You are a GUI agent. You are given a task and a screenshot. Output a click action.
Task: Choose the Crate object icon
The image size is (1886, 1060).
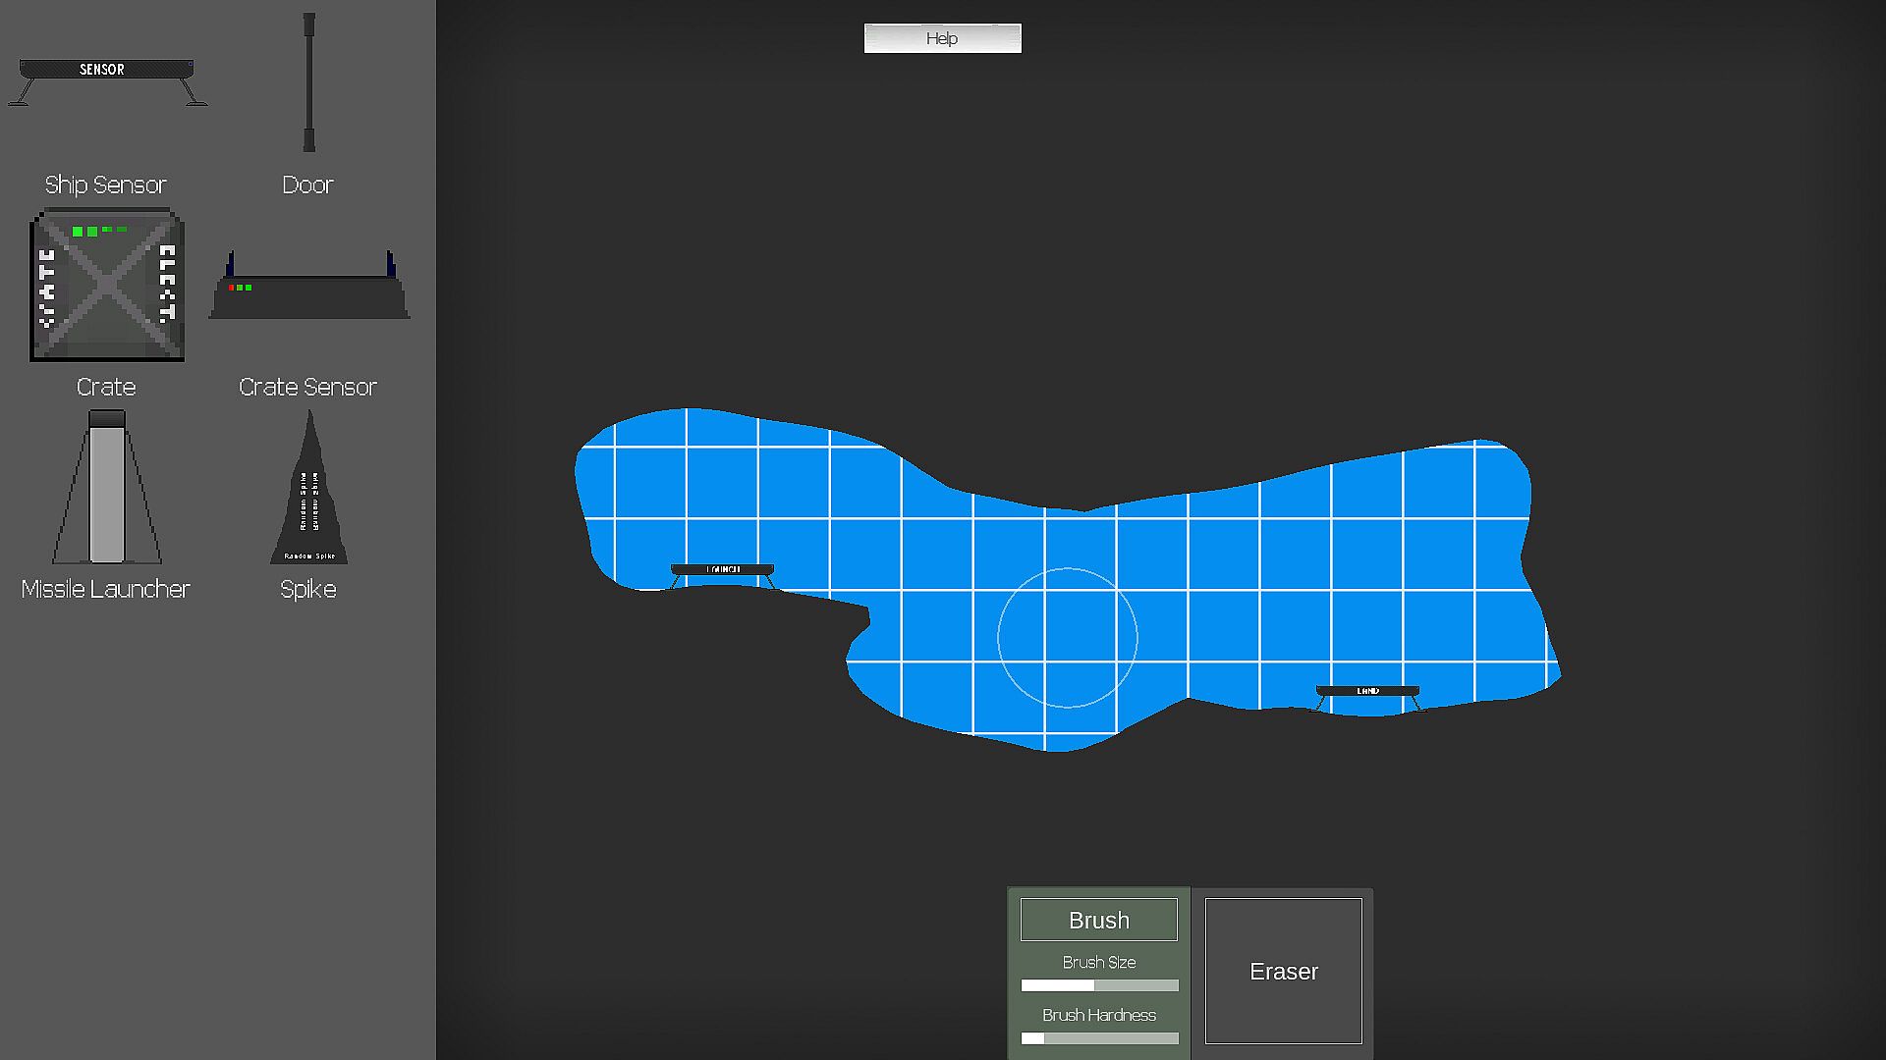[107, 286]
